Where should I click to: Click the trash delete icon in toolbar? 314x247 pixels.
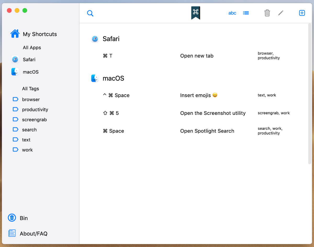click(267, 13)
